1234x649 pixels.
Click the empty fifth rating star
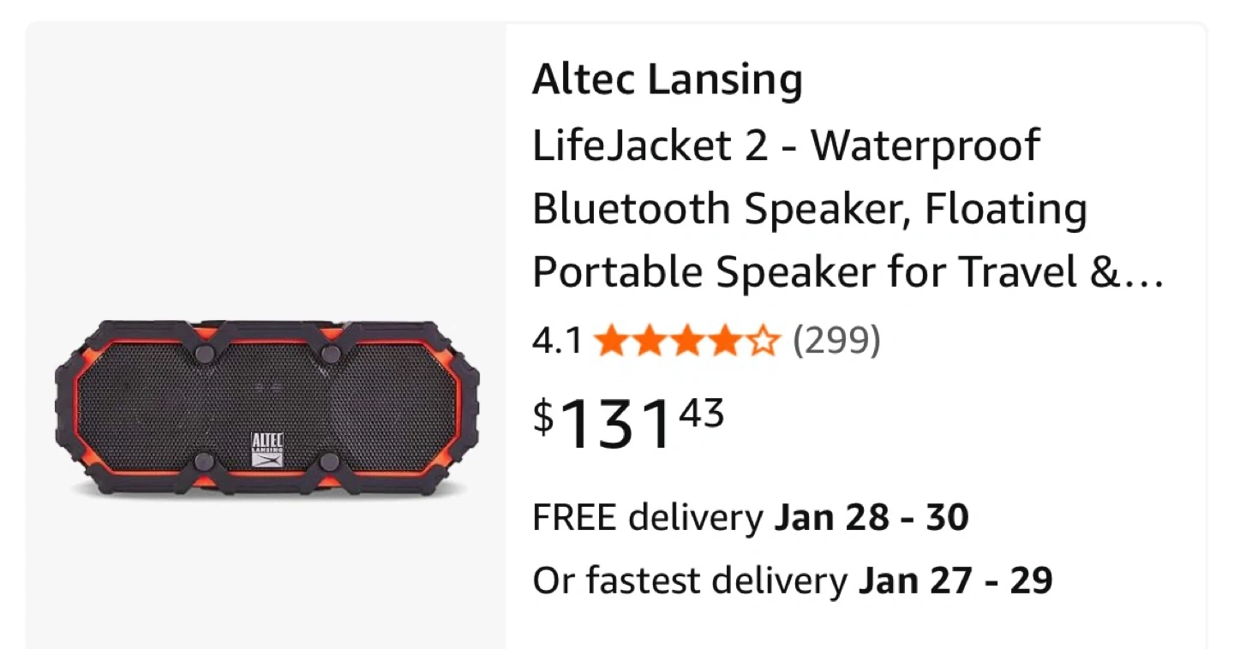[x=763, y=342]
